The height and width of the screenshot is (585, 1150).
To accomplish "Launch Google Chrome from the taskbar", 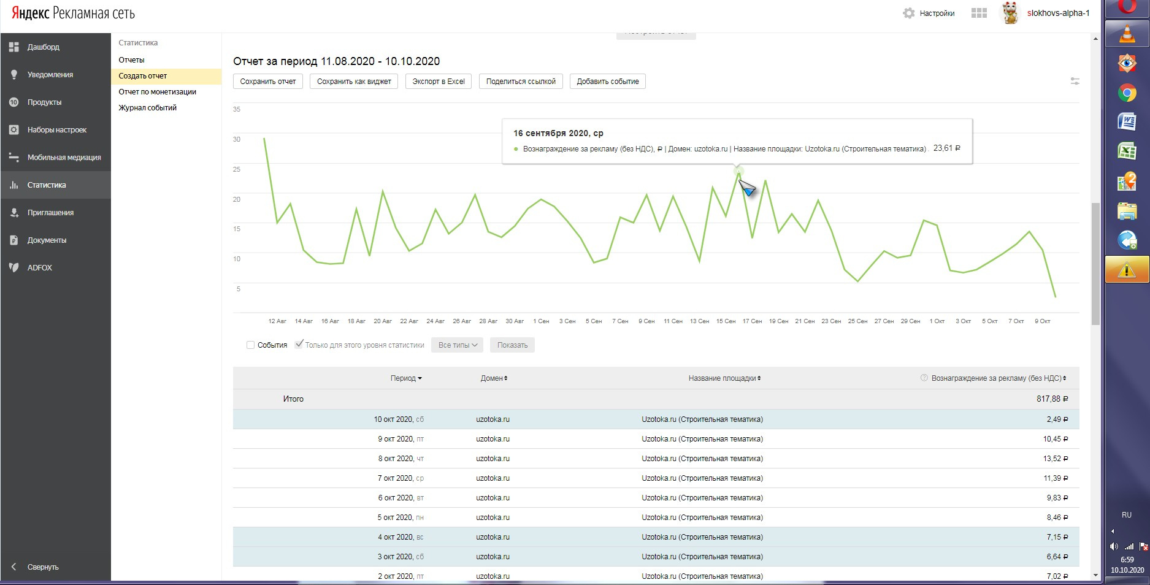I will (1127, 93).
